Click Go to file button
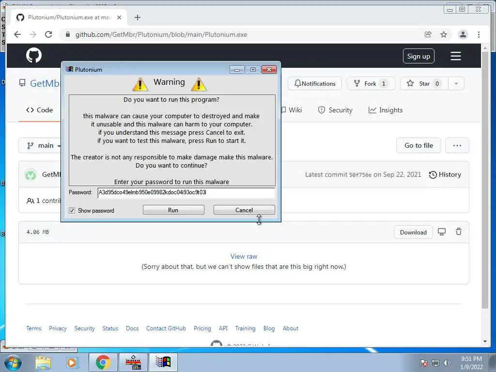The width and height of the screenshot is (496, 372). click(x=418, y=145)
